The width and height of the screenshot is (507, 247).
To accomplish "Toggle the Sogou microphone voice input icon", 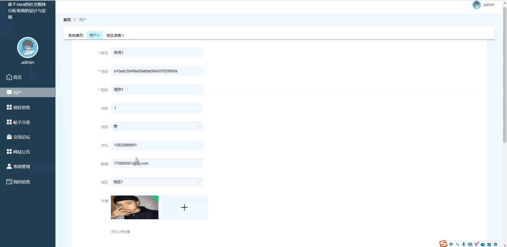I will pos(464,244).
